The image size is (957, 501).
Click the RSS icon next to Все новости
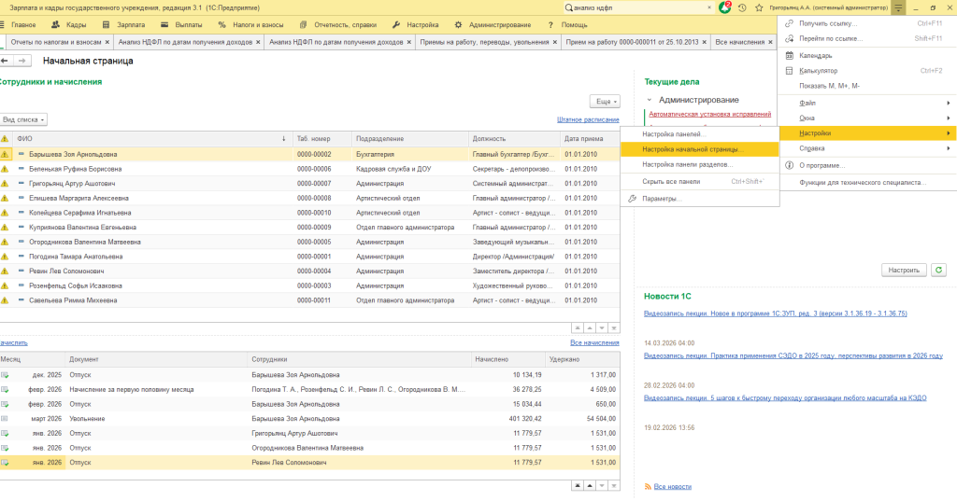pyautogui.click(x=646, y=486)
